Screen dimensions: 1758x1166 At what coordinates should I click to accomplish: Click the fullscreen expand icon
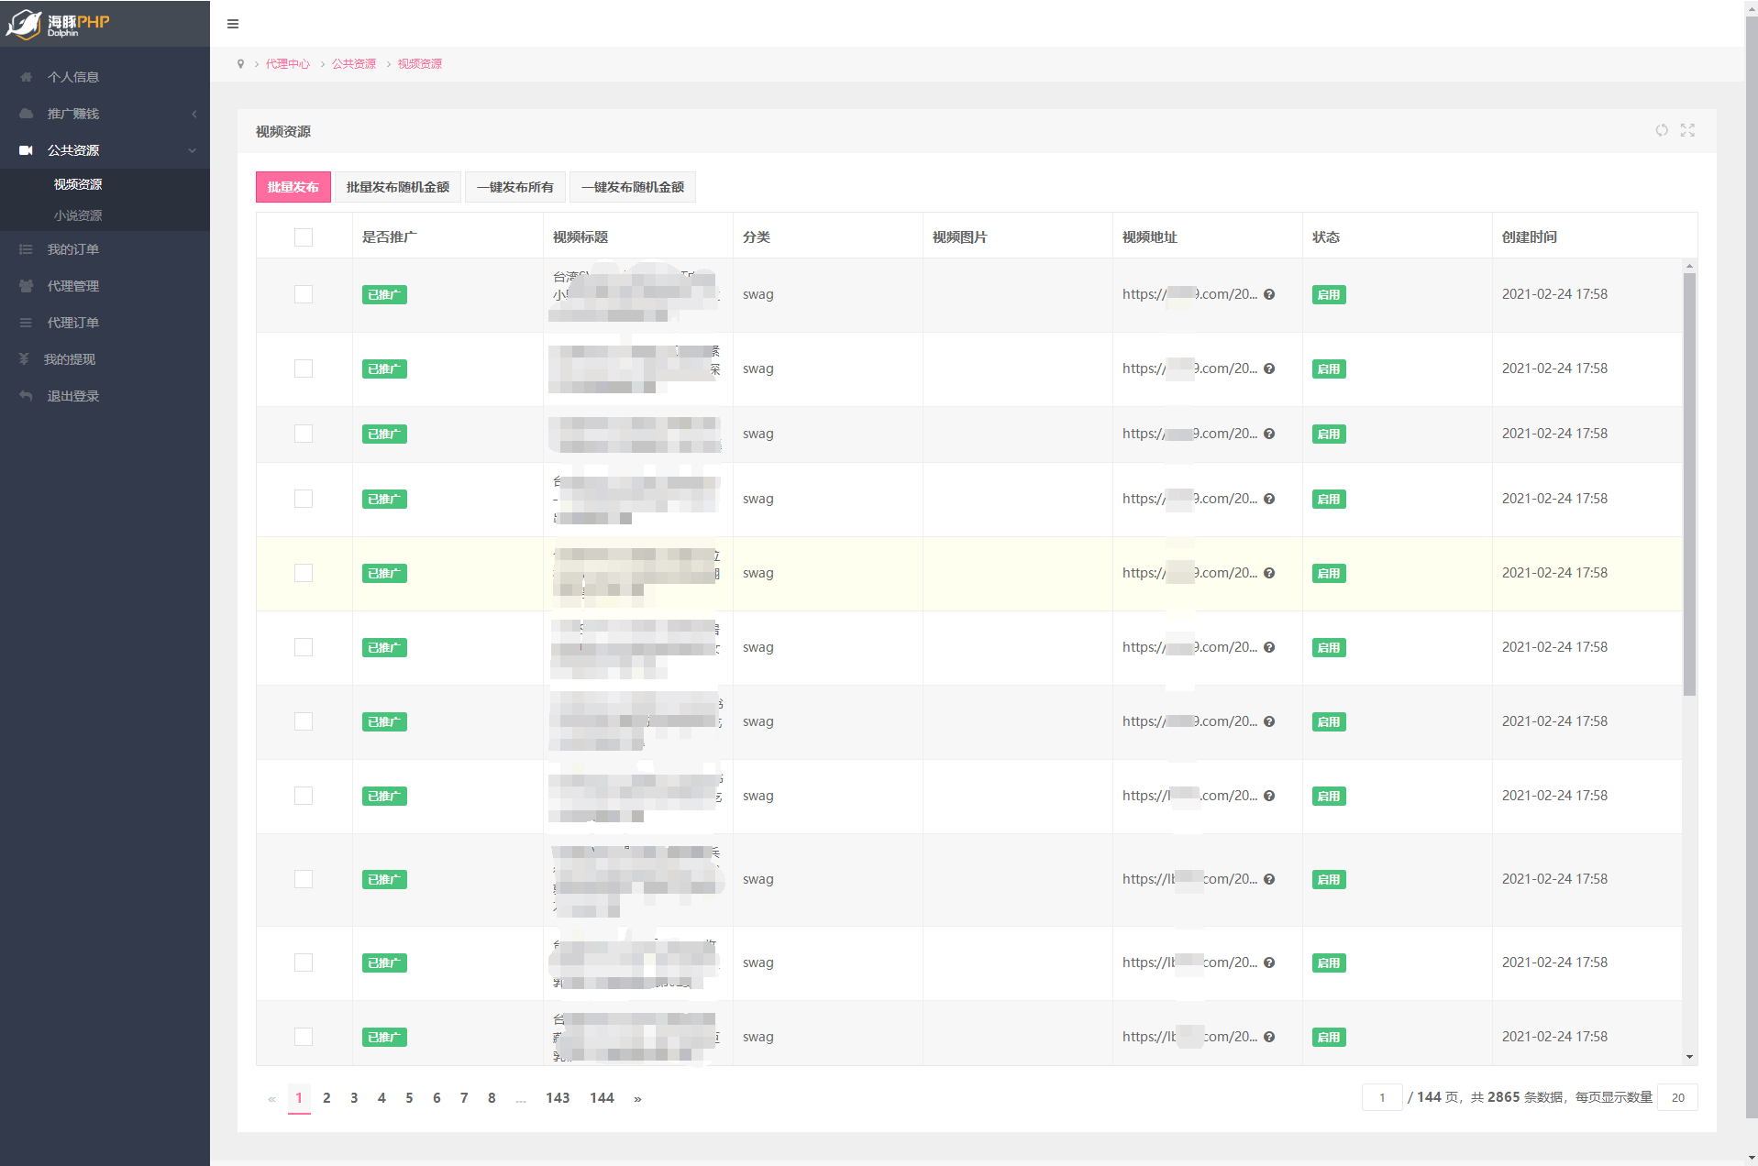coord(1687,130)
